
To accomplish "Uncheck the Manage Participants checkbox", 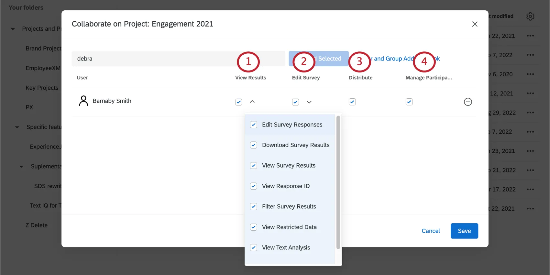I will [409, 102].
